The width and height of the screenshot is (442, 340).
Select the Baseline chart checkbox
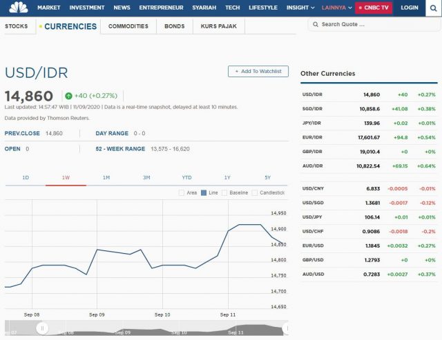tap(224, 192)
